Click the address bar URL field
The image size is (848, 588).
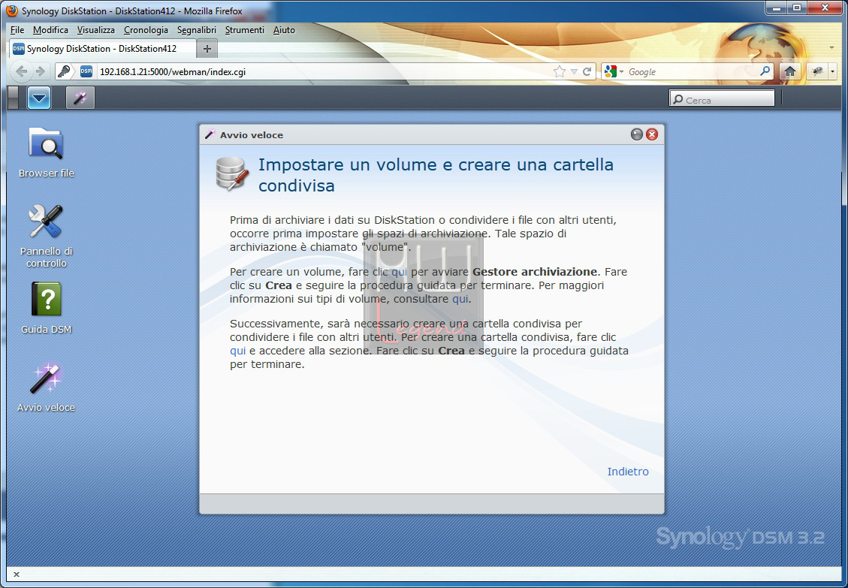(324, 72)
